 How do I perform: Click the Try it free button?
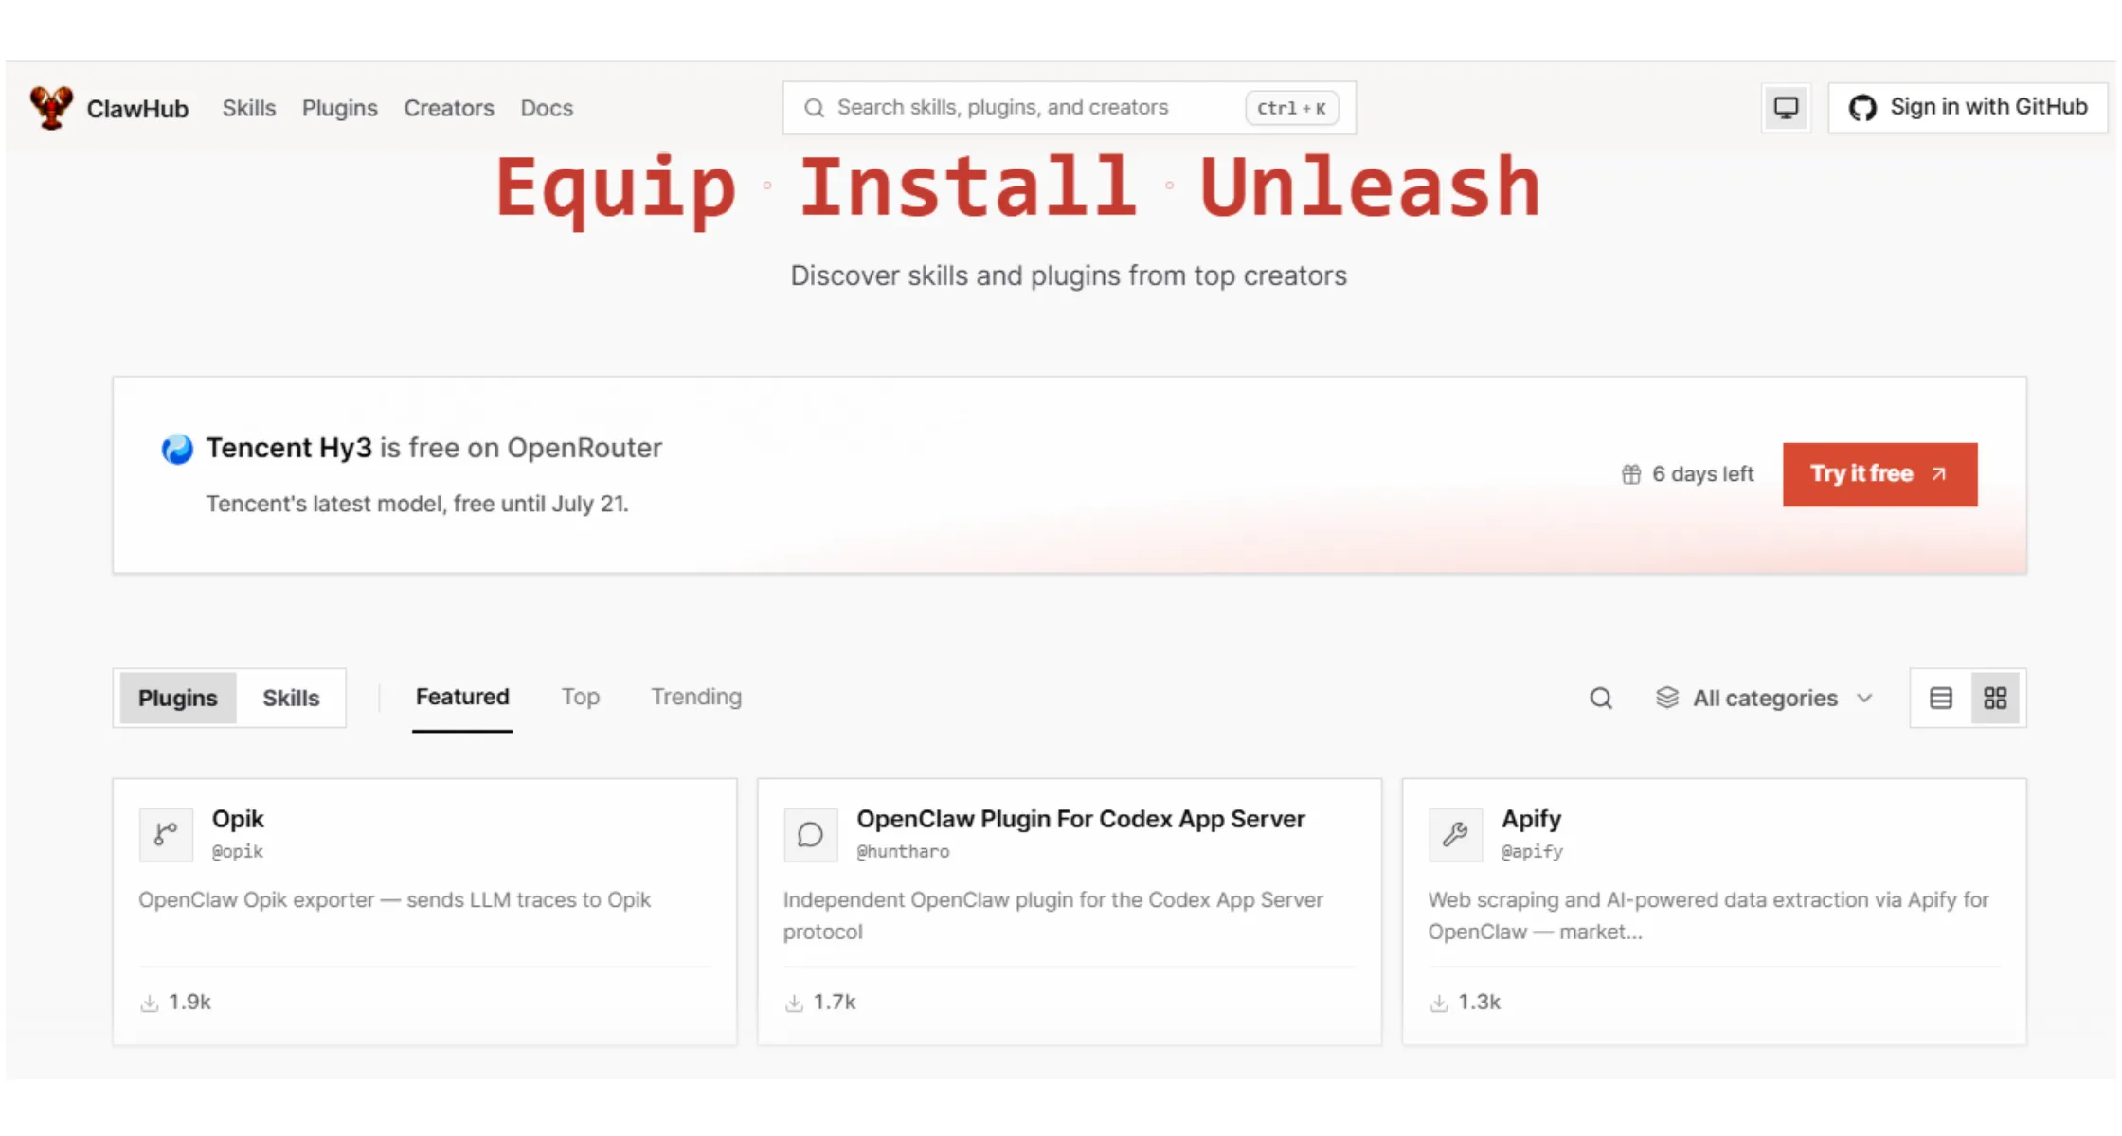(x=1879, y=474)
